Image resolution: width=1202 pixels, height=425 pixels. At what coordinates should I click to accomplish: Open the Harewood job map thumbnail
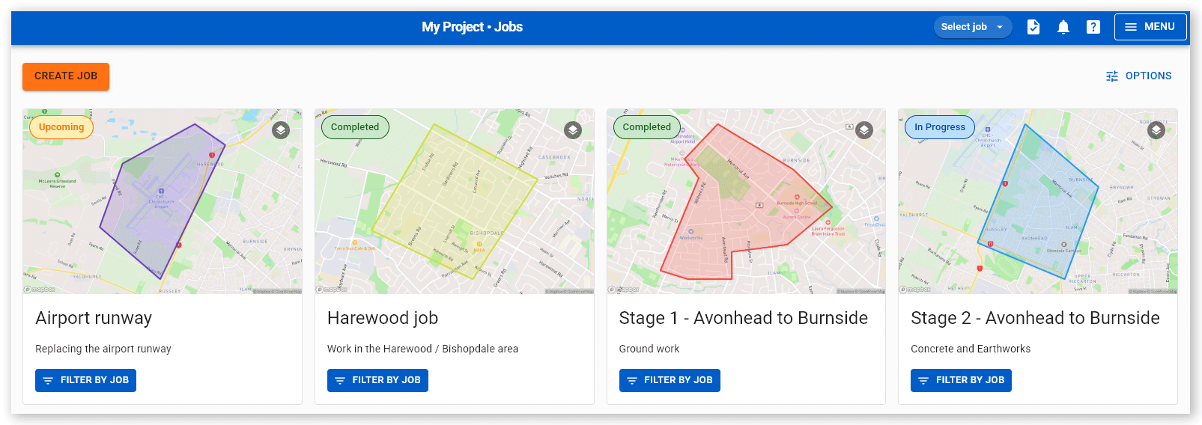[x=455, y=201]
